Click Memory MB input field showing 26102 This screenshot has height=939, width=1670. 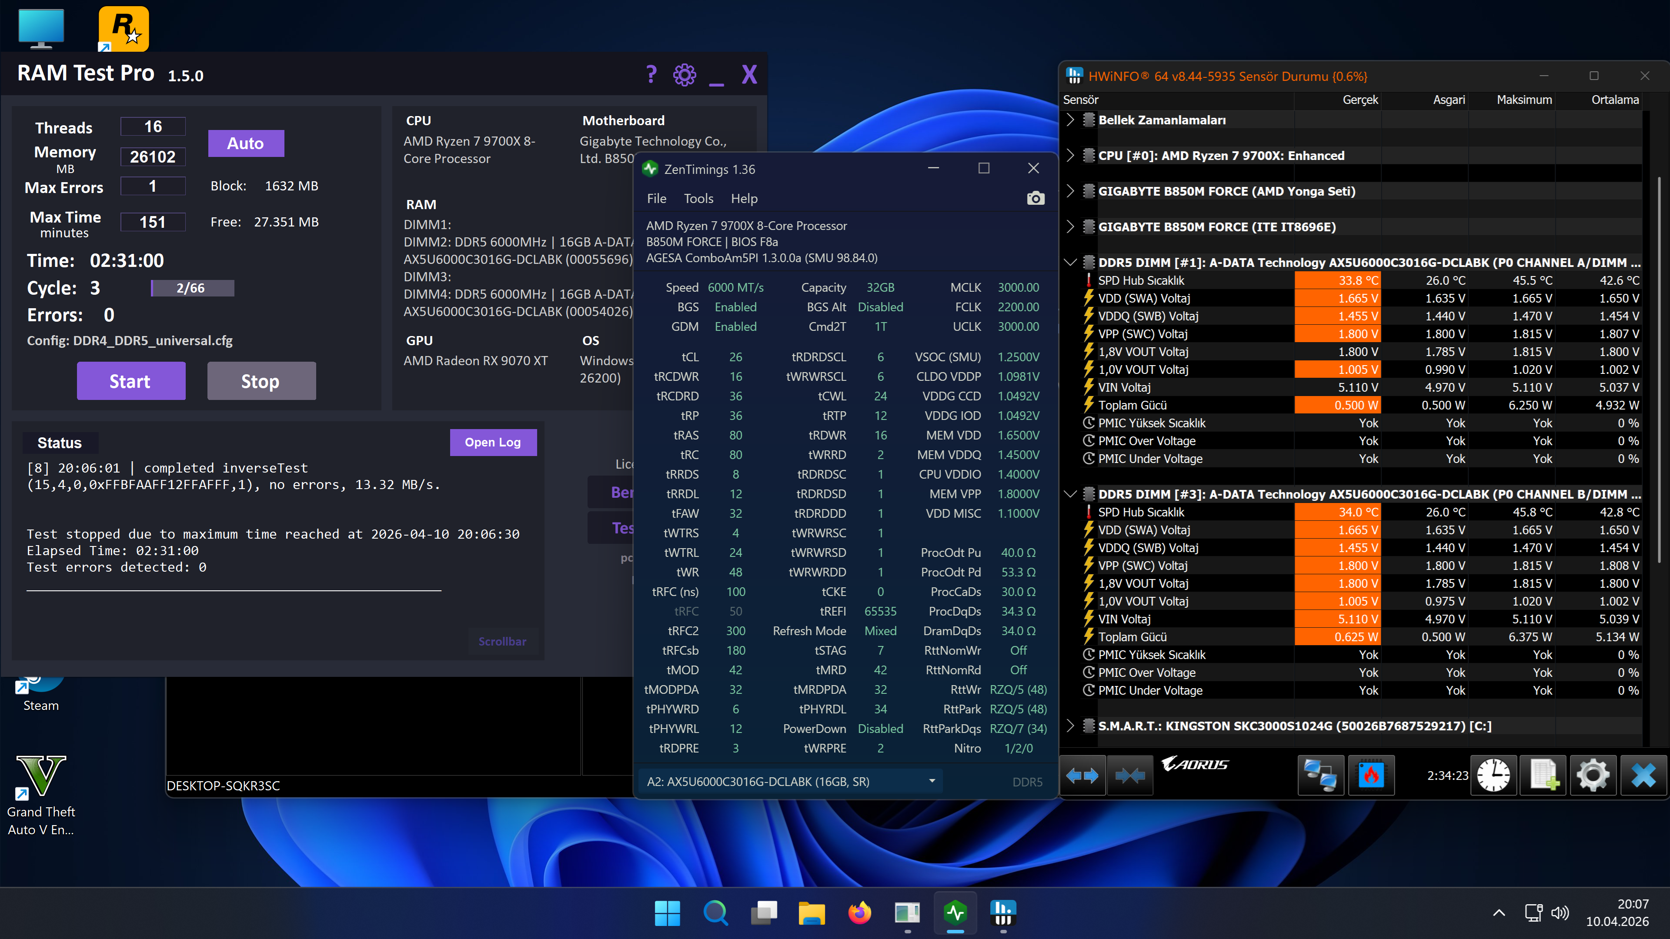(153, 156)
